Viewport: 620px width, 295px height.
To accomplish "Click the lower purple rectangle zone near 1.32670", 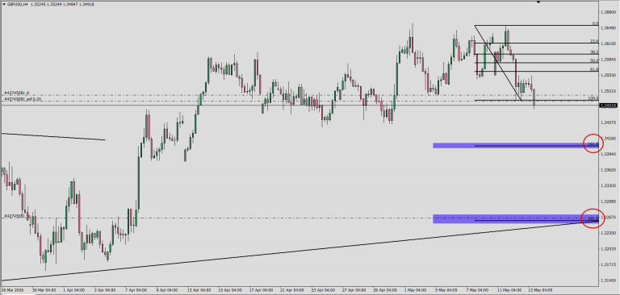I will tap(516, 218).
